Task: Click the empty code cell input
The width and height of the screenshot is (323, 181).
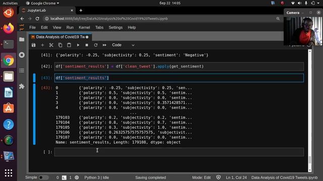Action: pos(179,152)
